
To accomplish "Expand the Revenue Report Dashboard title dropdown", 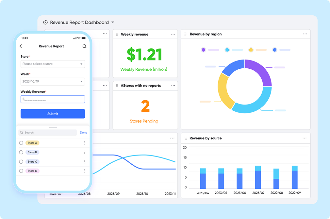I will [113, 22].
